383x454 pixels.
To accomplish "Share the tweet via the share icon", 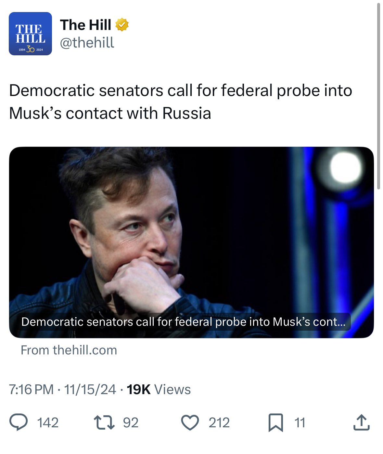I will (x=361, y=422).
